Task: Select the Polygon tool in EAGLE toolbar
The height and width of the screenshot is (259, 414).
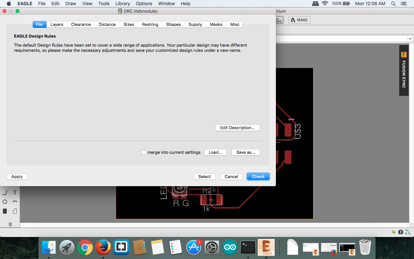Action: click(15, 211)
